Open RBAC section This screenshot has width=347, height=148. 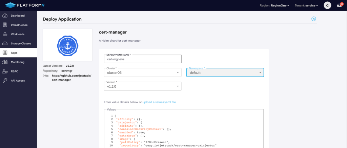tap(18, 71)
